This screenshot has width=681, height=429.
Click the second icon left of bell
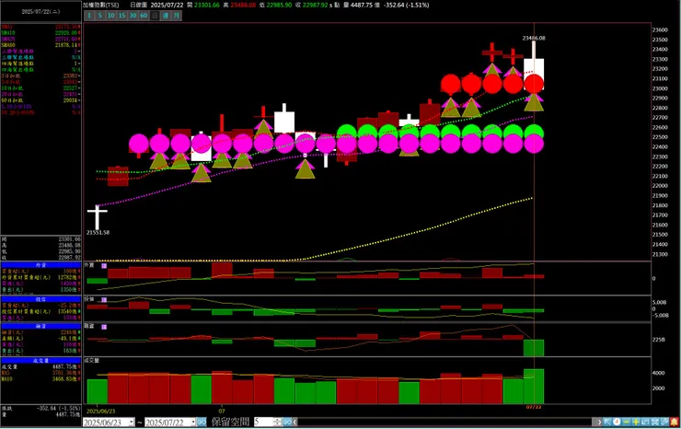(x=655, y=422)
